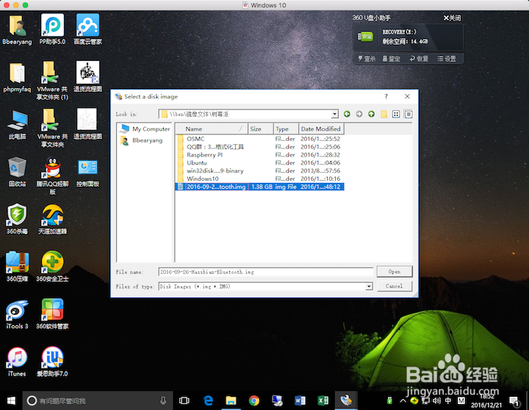Expand the Look in path dropdown
This screenshot has width=529, height=410.
(334, 114)
